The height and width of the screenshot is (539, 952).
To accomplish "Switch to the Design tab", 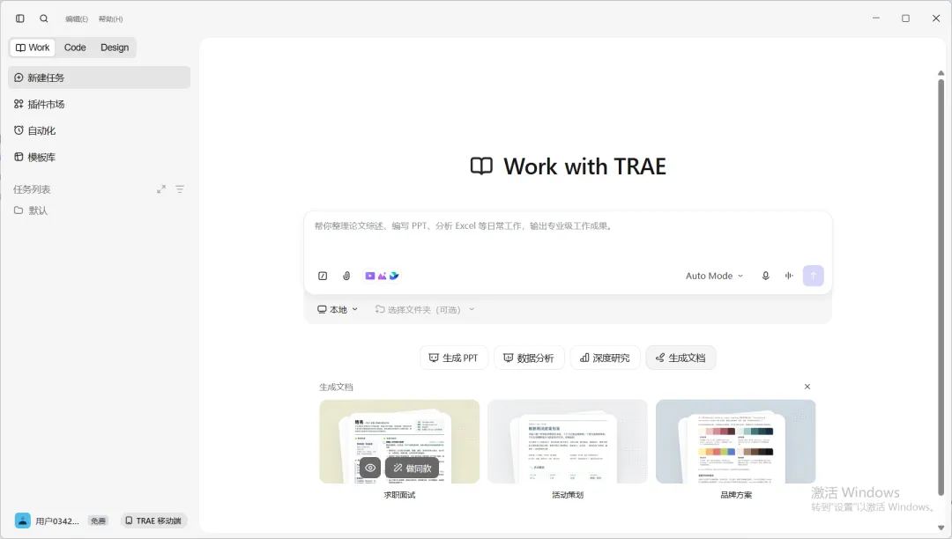I will (115, 48).
